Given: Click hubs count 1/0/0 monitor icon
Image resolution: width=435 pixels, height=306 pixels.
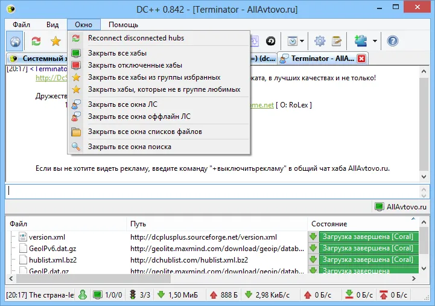Looking at the screenshot, I should point(98,295).
